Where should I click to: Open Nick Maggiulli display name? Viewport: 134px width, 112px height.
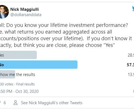point(25,9)
